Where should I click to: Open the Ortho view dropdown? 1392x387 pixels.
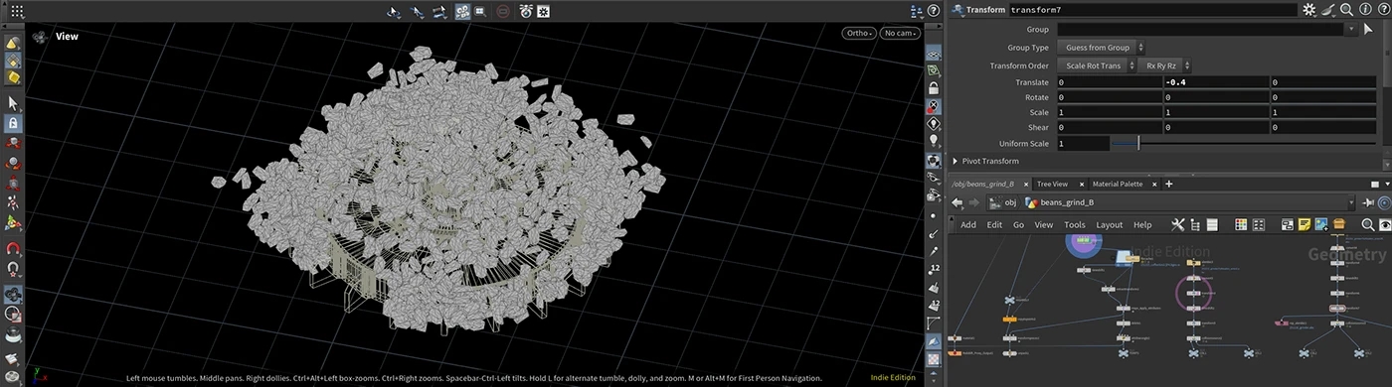coord(859,34)
